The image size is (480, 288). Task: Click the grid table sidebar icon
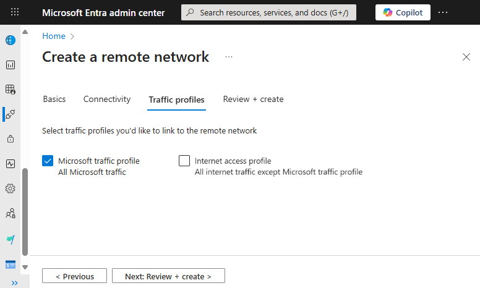point(10,90)
